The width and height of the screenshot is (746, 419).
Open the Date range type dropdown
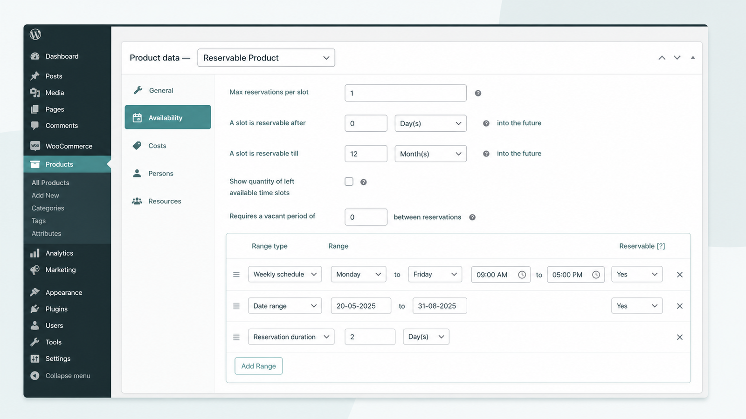285,306
